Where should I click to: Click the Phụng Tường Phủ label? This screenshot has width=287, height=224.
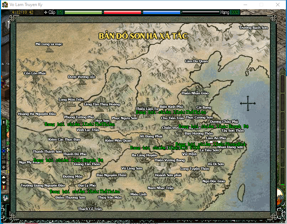79,117
